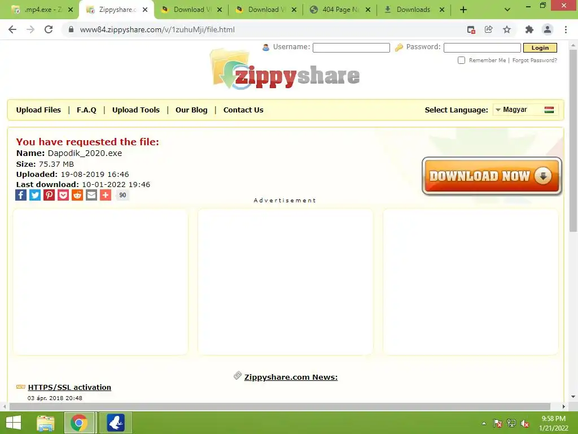This screenshot has width=578, height=434.
Task: Reload the Zippyshare page
Action: tap(49, 29)
